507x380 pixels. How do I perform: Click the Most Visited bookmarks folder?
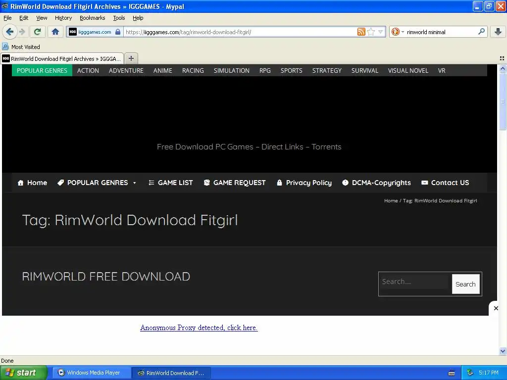pyautogui.click(x=21, y=47)
